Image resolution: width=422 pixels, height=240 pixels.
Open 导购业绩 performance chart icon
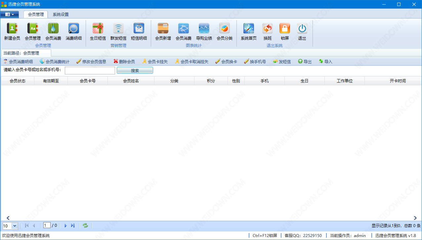(204, 32)
